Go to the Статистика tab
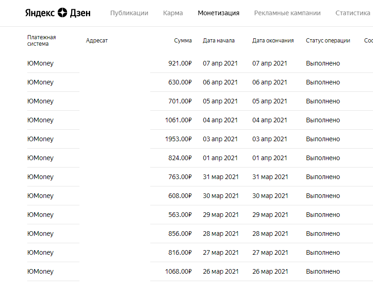The width and height of the screenshot is (373, 282). (353, 13)
